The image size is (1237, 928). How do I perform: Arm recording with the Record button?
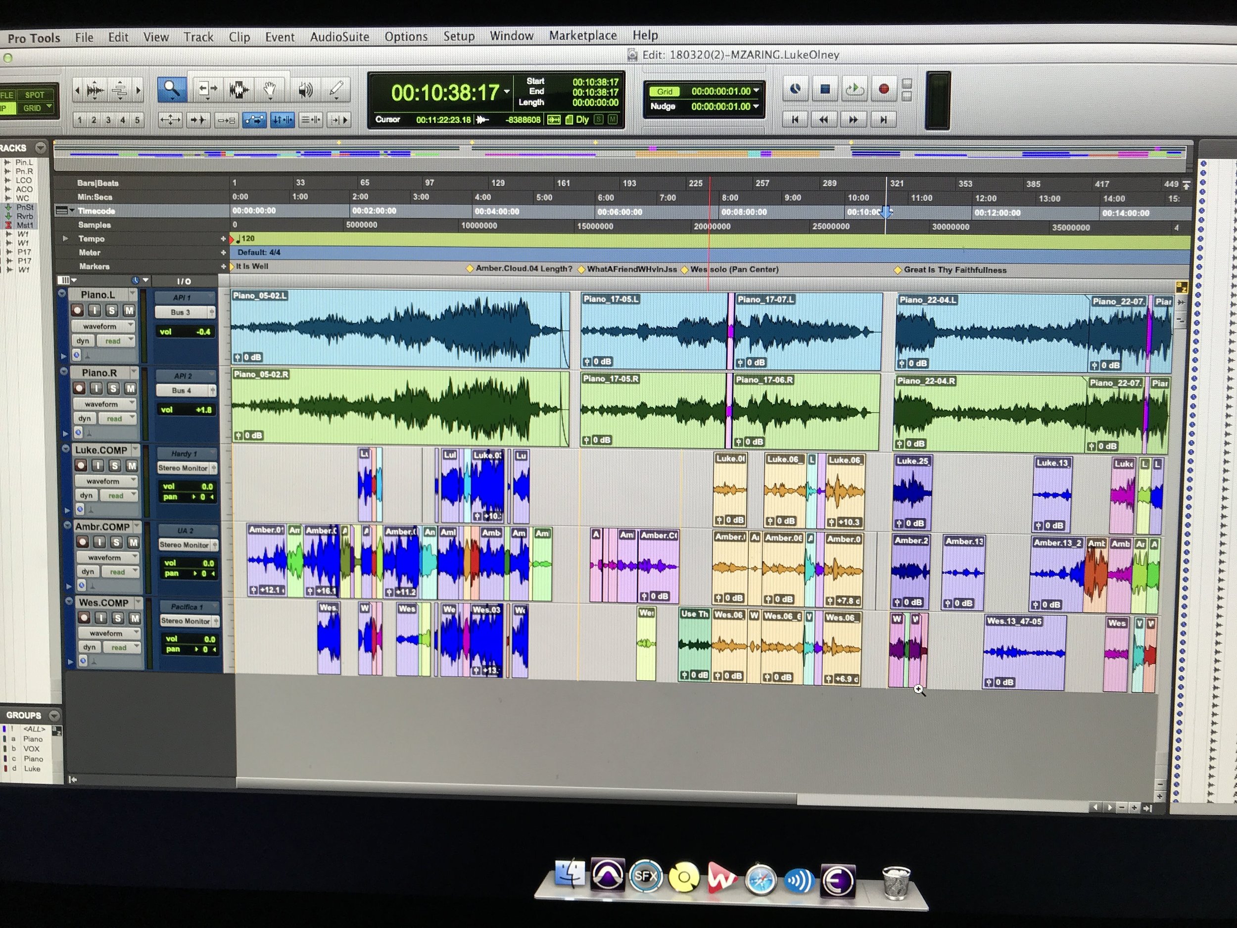[884, 89]
